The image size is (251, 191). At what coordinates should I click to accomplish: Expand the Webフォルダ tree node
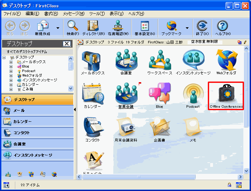[11, 76]
